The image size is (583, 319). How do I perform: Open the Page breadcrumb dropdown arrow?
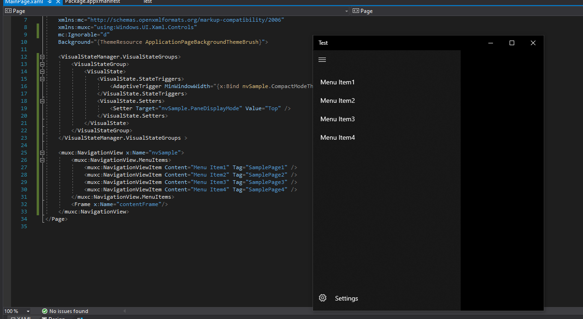[x=346, y=11]
